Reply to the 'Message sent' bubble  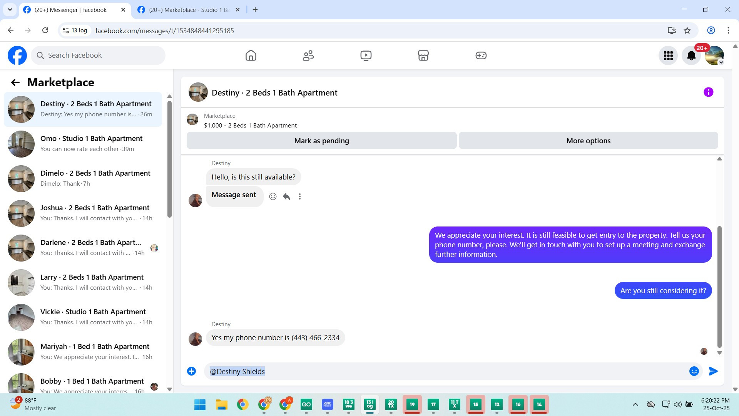point(286,196)
